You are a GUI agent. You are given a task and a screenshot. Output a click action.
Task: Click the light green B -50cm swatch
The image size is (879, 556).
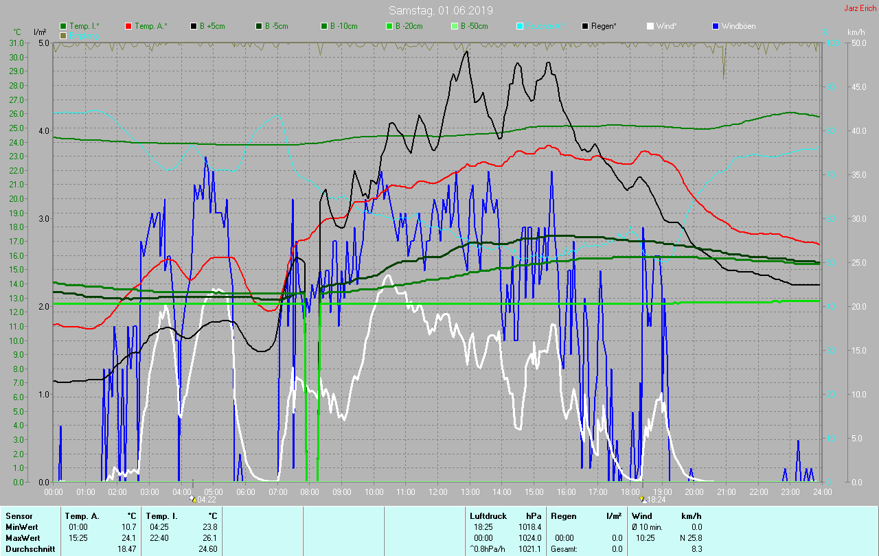tap(455, 26)
